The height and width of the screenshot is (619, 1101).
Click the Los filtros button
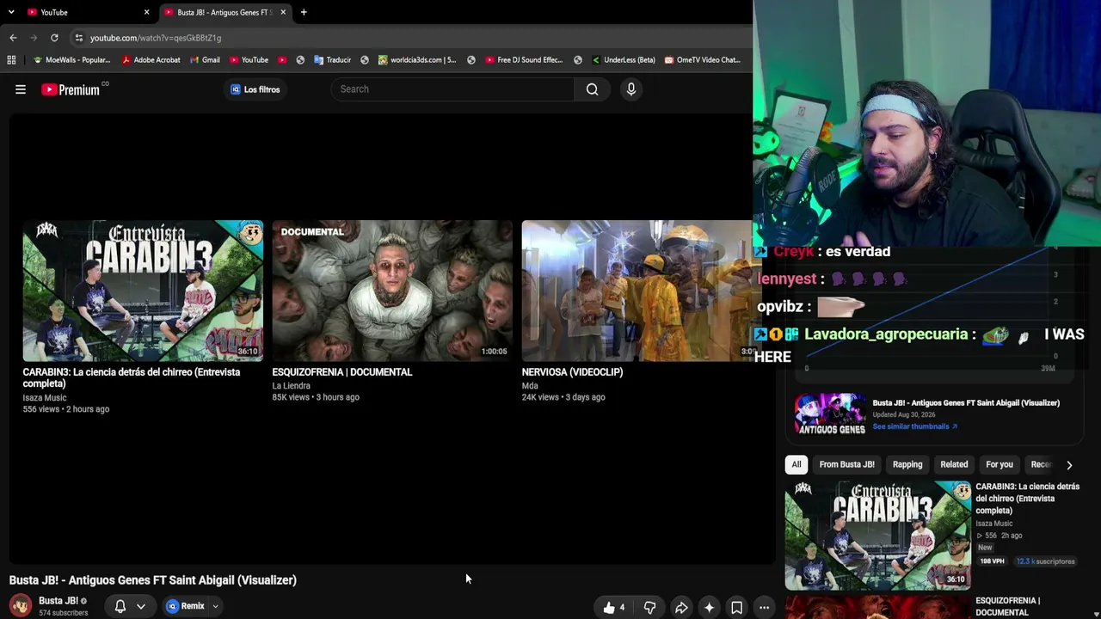[255, 89]
